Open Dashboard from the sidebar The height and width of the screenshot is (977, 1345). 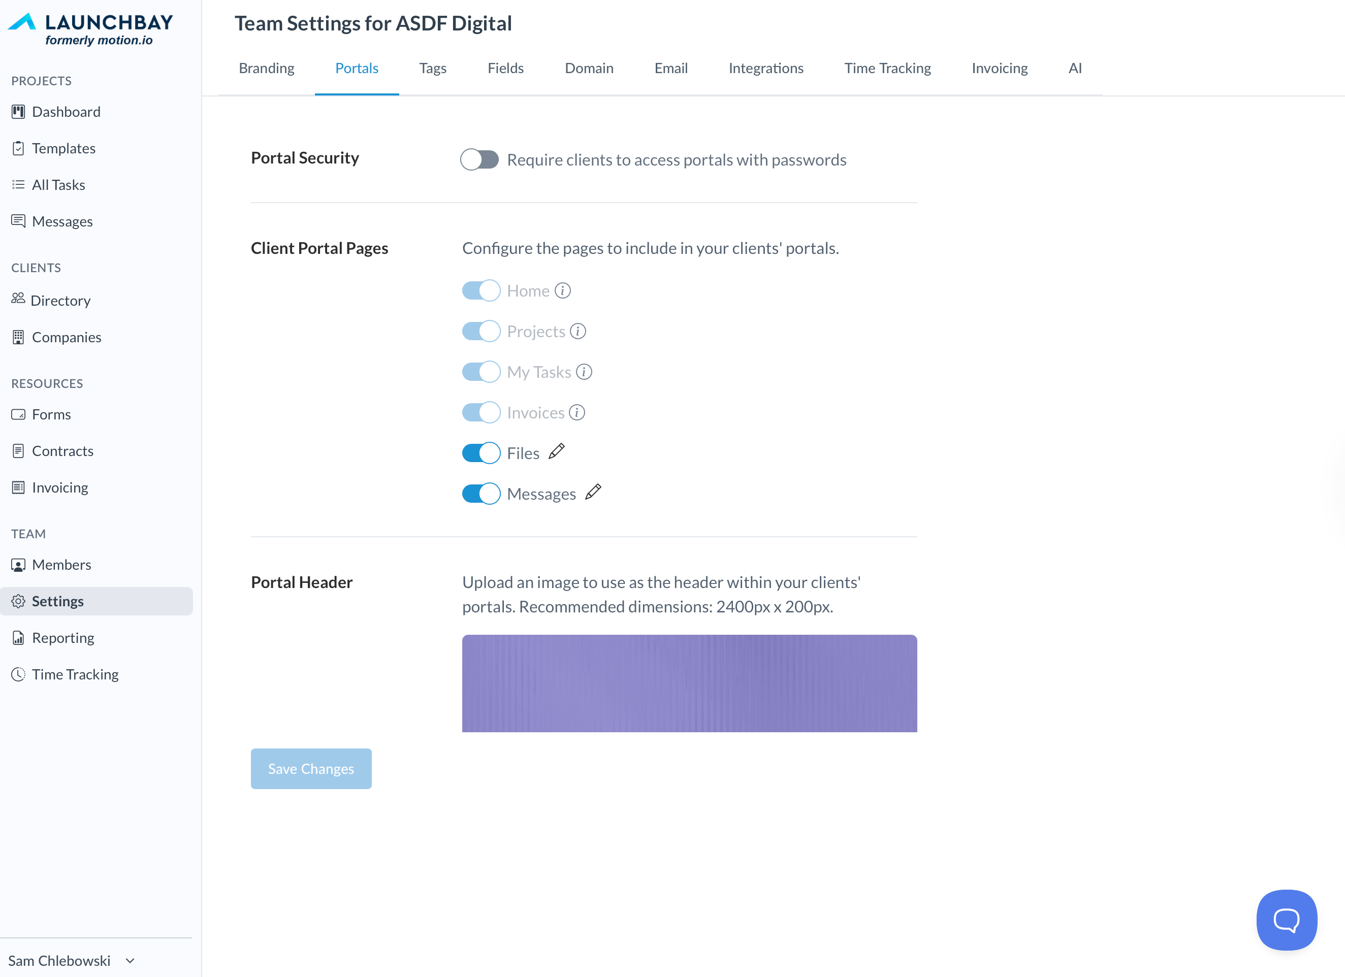click(x=66, y=111)
